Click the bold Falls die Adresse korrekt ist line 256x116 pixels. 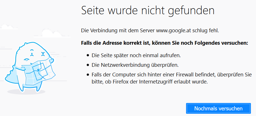pyautogui.click(x=165, y=43)
